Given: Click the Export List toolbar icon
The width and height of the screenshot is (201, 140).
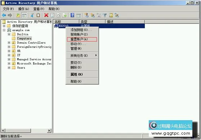Looking at the screenshot, I should pos(64,15).
